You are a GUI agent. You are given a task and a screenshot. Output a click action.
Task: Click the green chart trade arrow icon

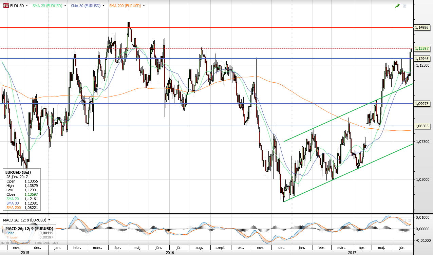397,6
